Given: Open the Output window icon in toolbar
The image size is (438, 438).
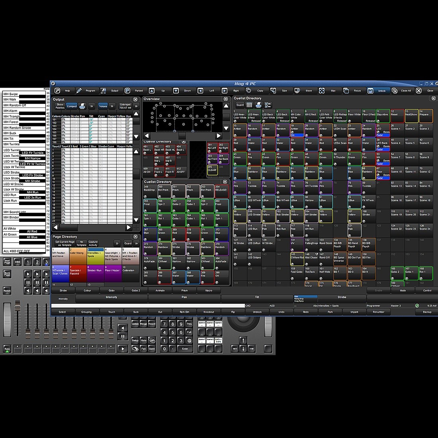Looking at the screenshot, I should pyautogui.click(x=104, y=90).
